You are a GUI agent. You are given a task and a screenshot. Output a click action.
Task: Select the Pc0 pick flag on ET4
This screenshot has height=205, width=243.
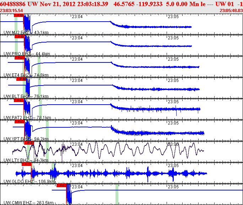point(20,58)
